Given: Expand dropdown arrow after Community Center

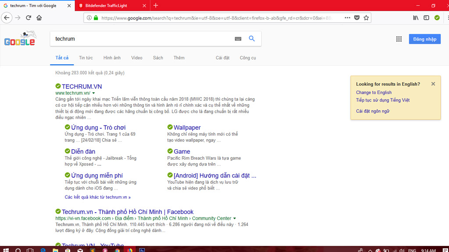Looking at the screenshot, I should (x=235, y=218).
